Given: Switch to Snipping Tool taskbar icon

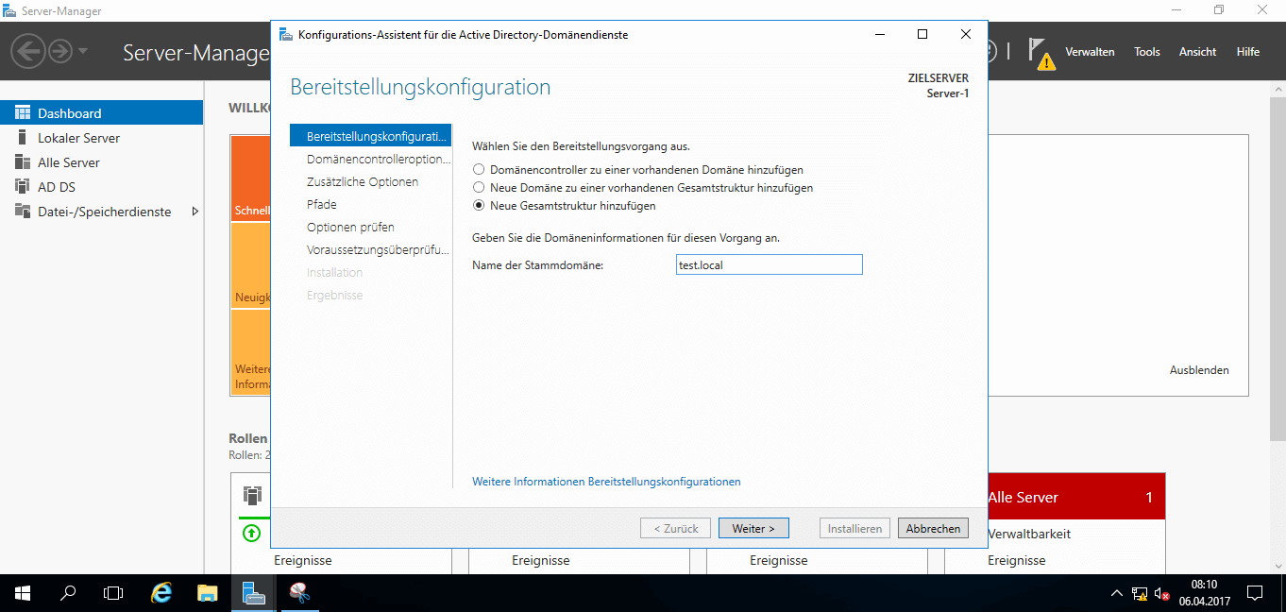Looking at the screenshot, I should pos(299,593).
